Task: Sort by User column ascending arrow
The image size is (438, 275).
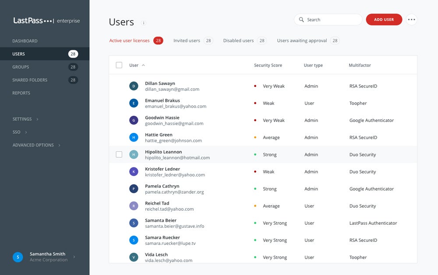Action: (143, 66)
